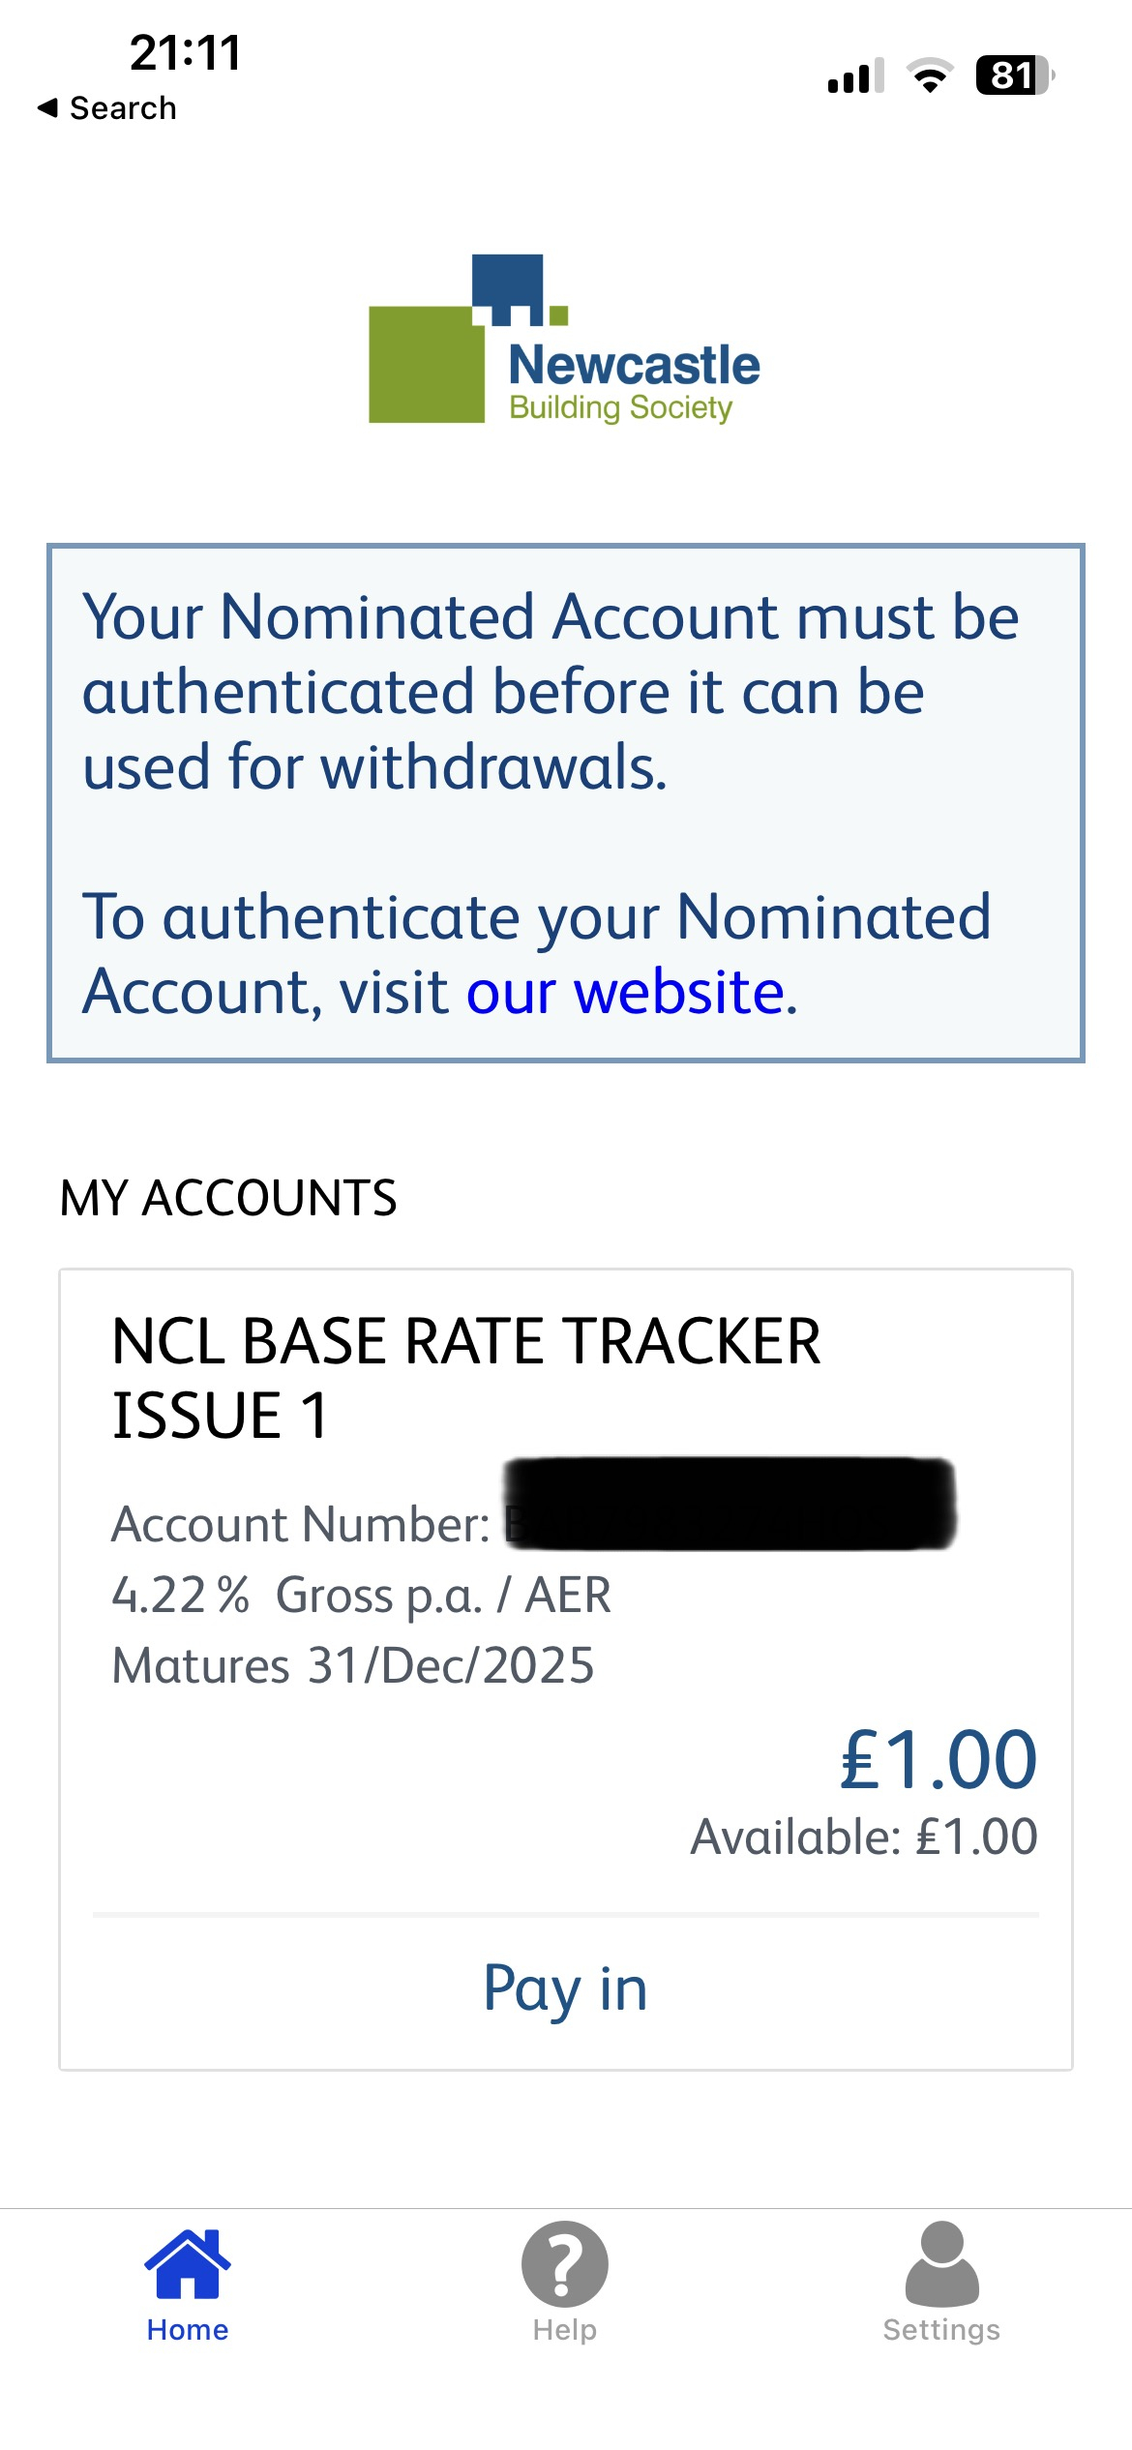
Task: Tap the MY ACCOUNTS heading
Action: click(x=228, y=1198)
